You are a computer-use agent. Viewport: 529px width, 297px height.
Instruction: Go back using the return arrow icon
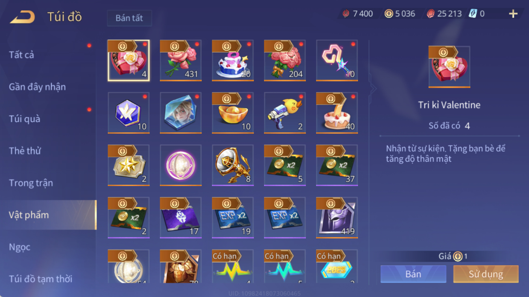(x=22, y=17)
